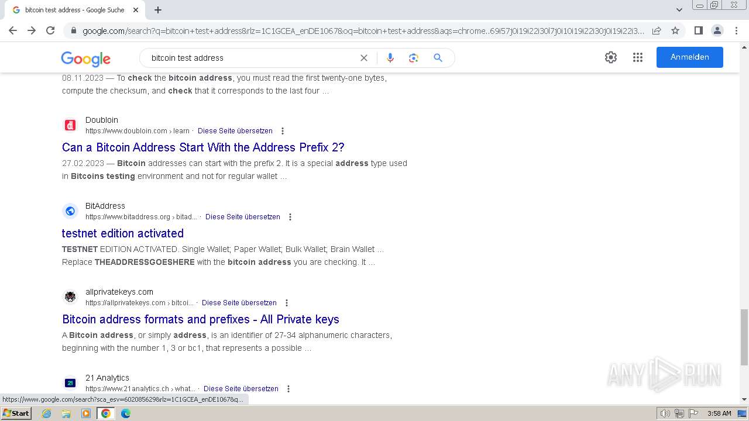Click into the Google search box
The height and width of the screenshot is (421, 749).
(x=252, y=58)
